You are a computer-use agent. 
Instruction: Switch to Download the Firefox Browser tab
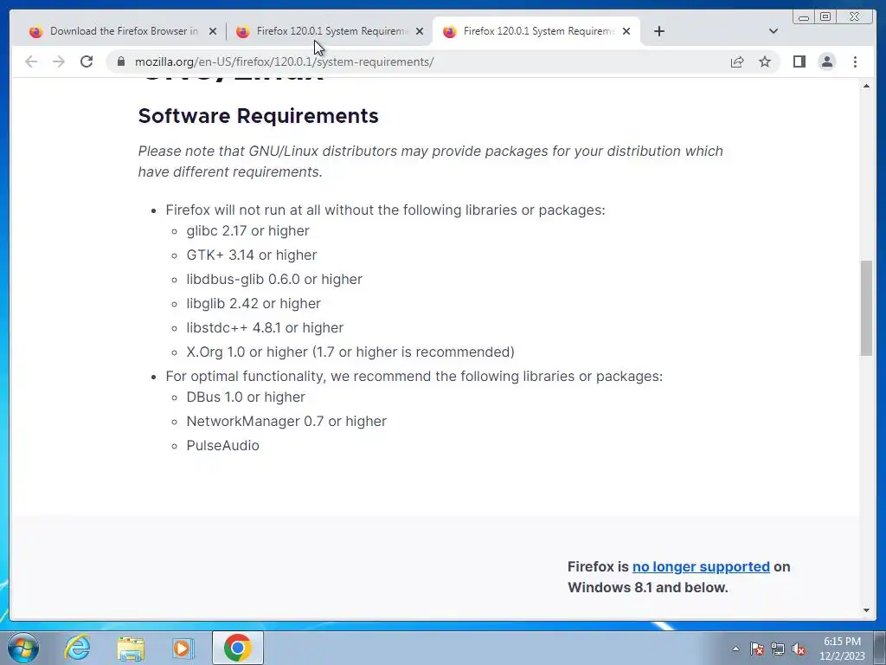(x=116, y=31)
